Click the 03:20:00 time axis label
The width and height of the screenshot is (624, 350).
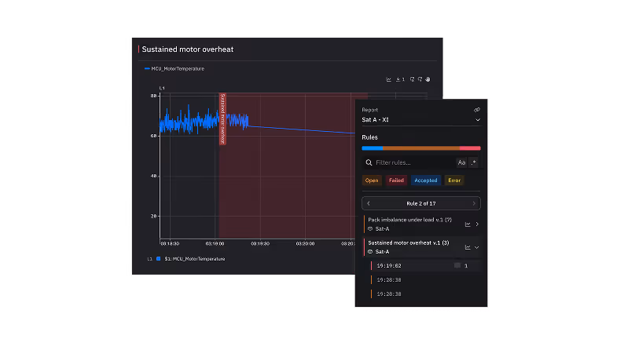[305, 243]
